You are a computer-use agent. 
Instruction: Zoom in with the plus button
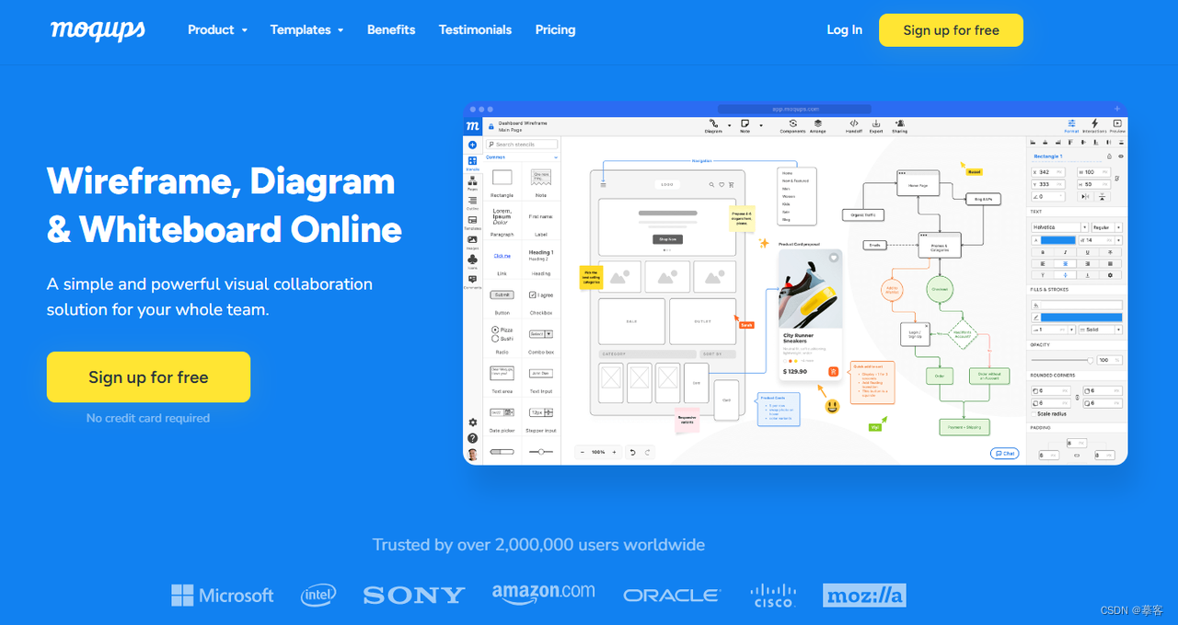pyautogui.click(x=614, y=452)
